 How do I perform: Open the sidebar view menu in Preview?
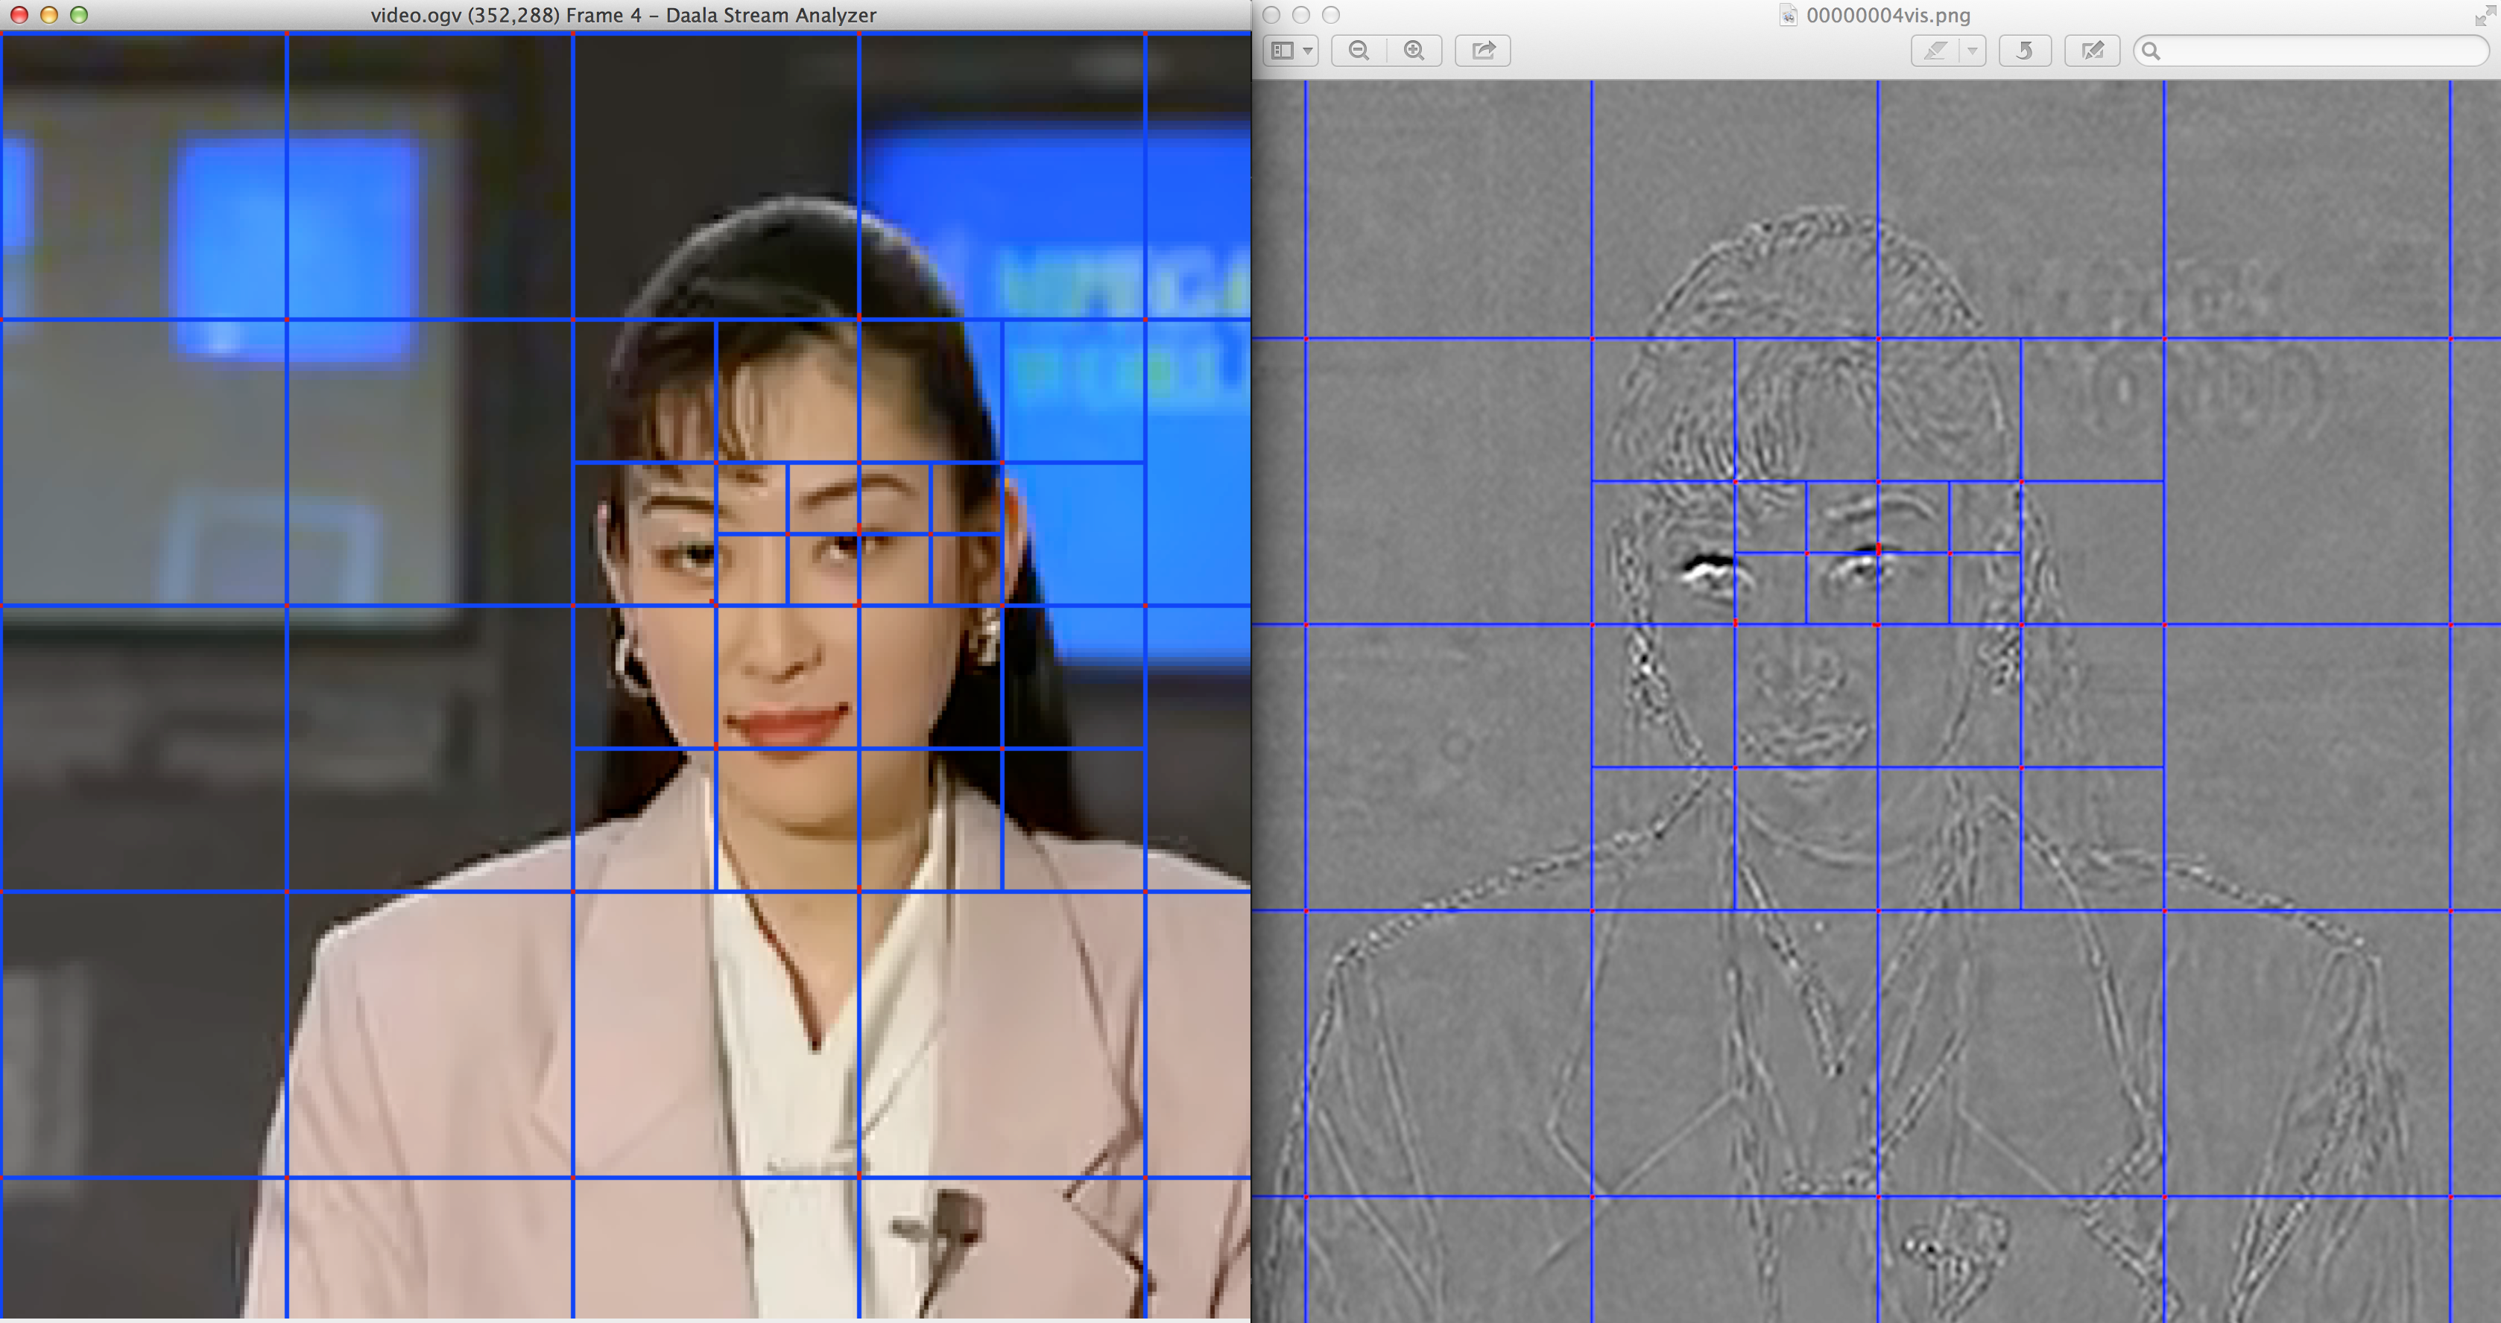pyautogui.click(x=1290, y=51)
